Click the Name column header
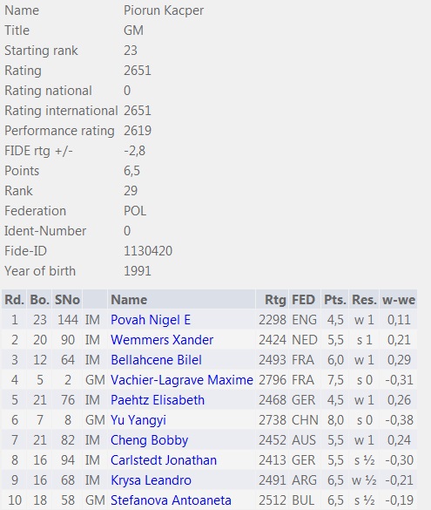The height and width of the screenshot is (510, 431). point(129,300)
